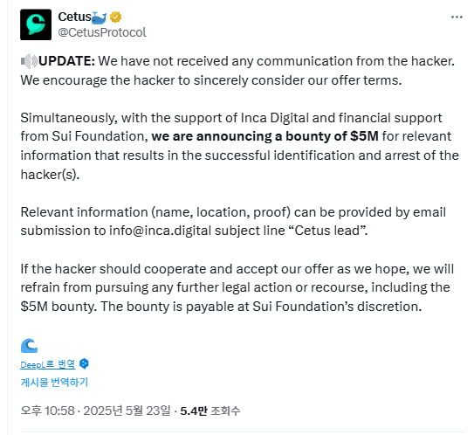Click the 5.4만 조회수 view count

click(210, 411)
